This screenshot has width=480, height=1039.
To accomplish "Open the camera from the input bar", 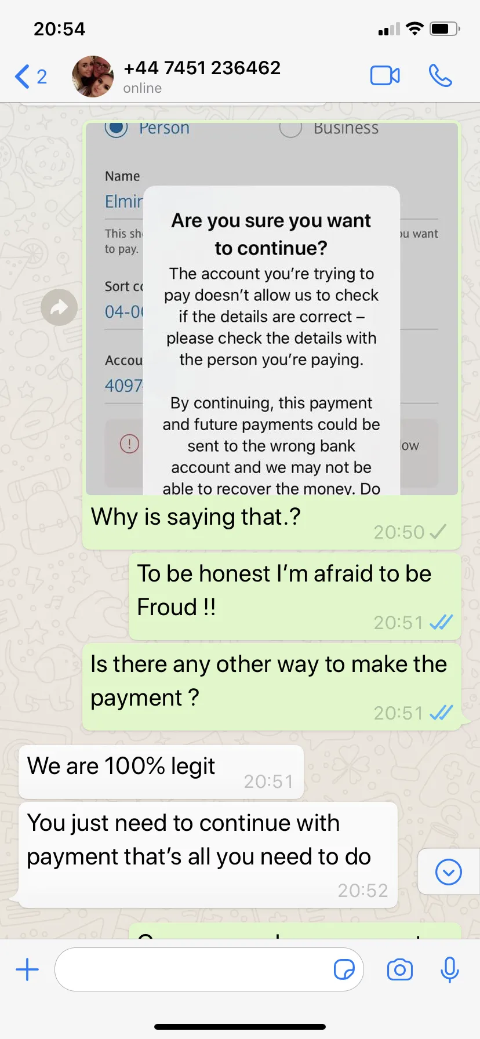I will click(x=400, y=969).
